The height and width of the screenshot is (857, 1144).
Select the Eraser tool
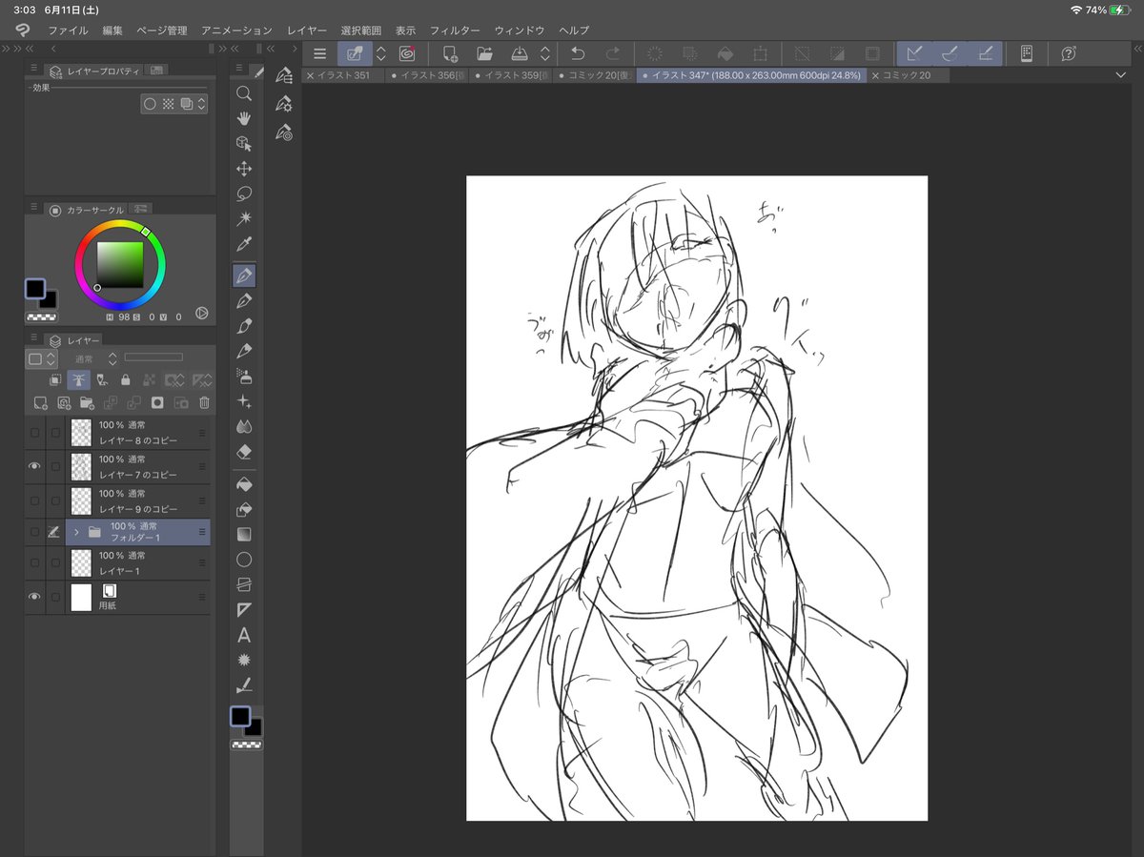pyautogui.click(x=244, y=451)
